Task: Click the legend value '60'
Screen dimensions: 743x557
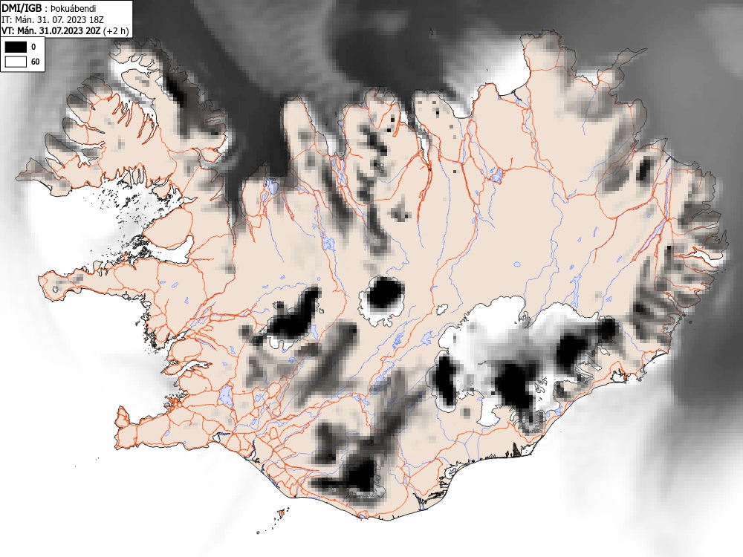Action: click(x=36, y=62)
